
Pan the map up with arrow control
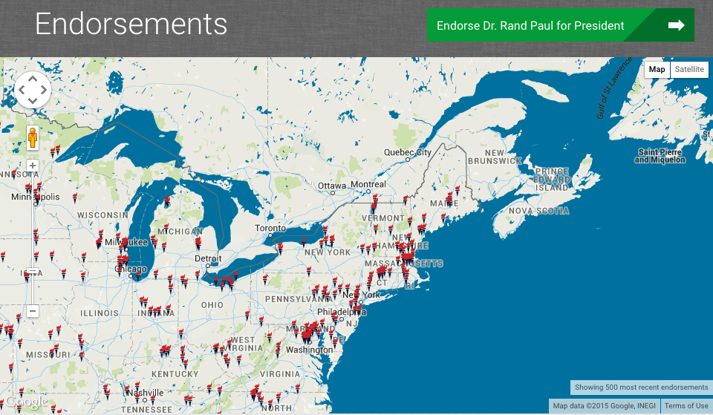pyautogui.click(x=33, y=79)
